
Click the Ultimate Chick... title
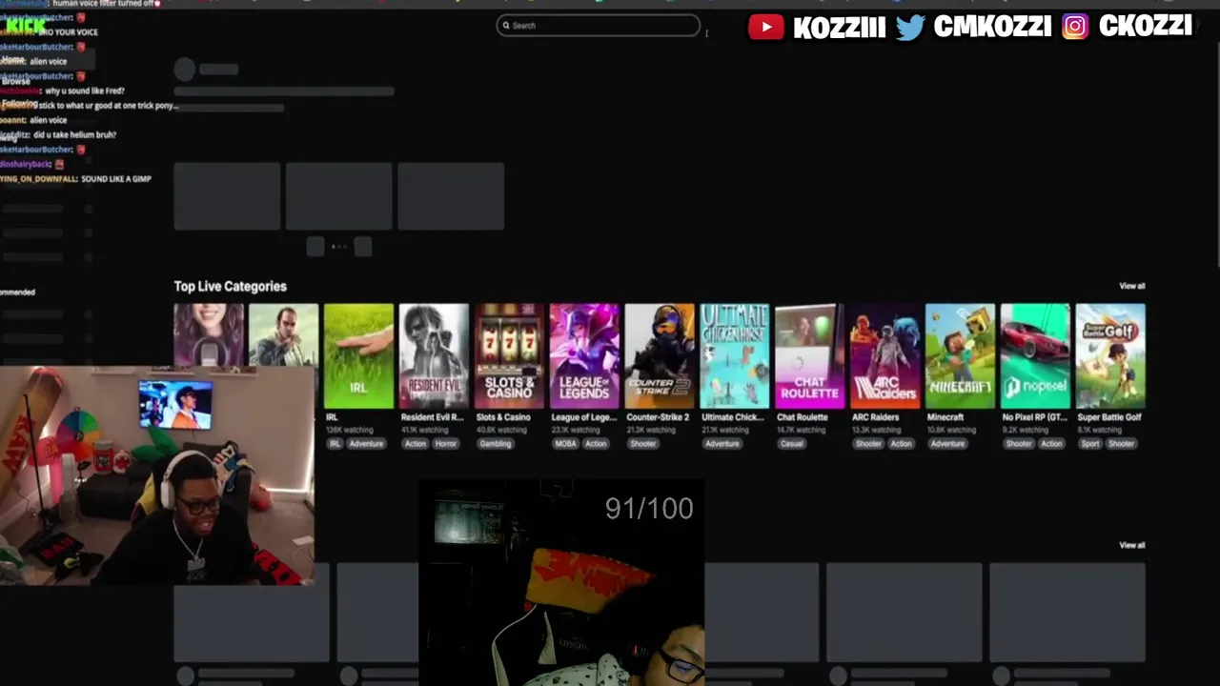point(733,417)
